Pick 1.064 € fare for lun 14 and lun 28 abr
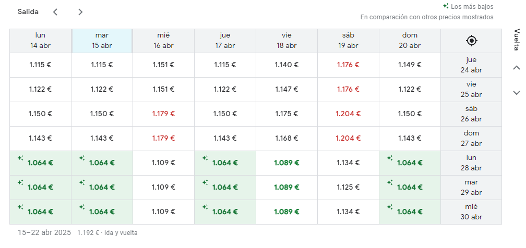This screenshot has height=248, width=526. tap(40, 163)
